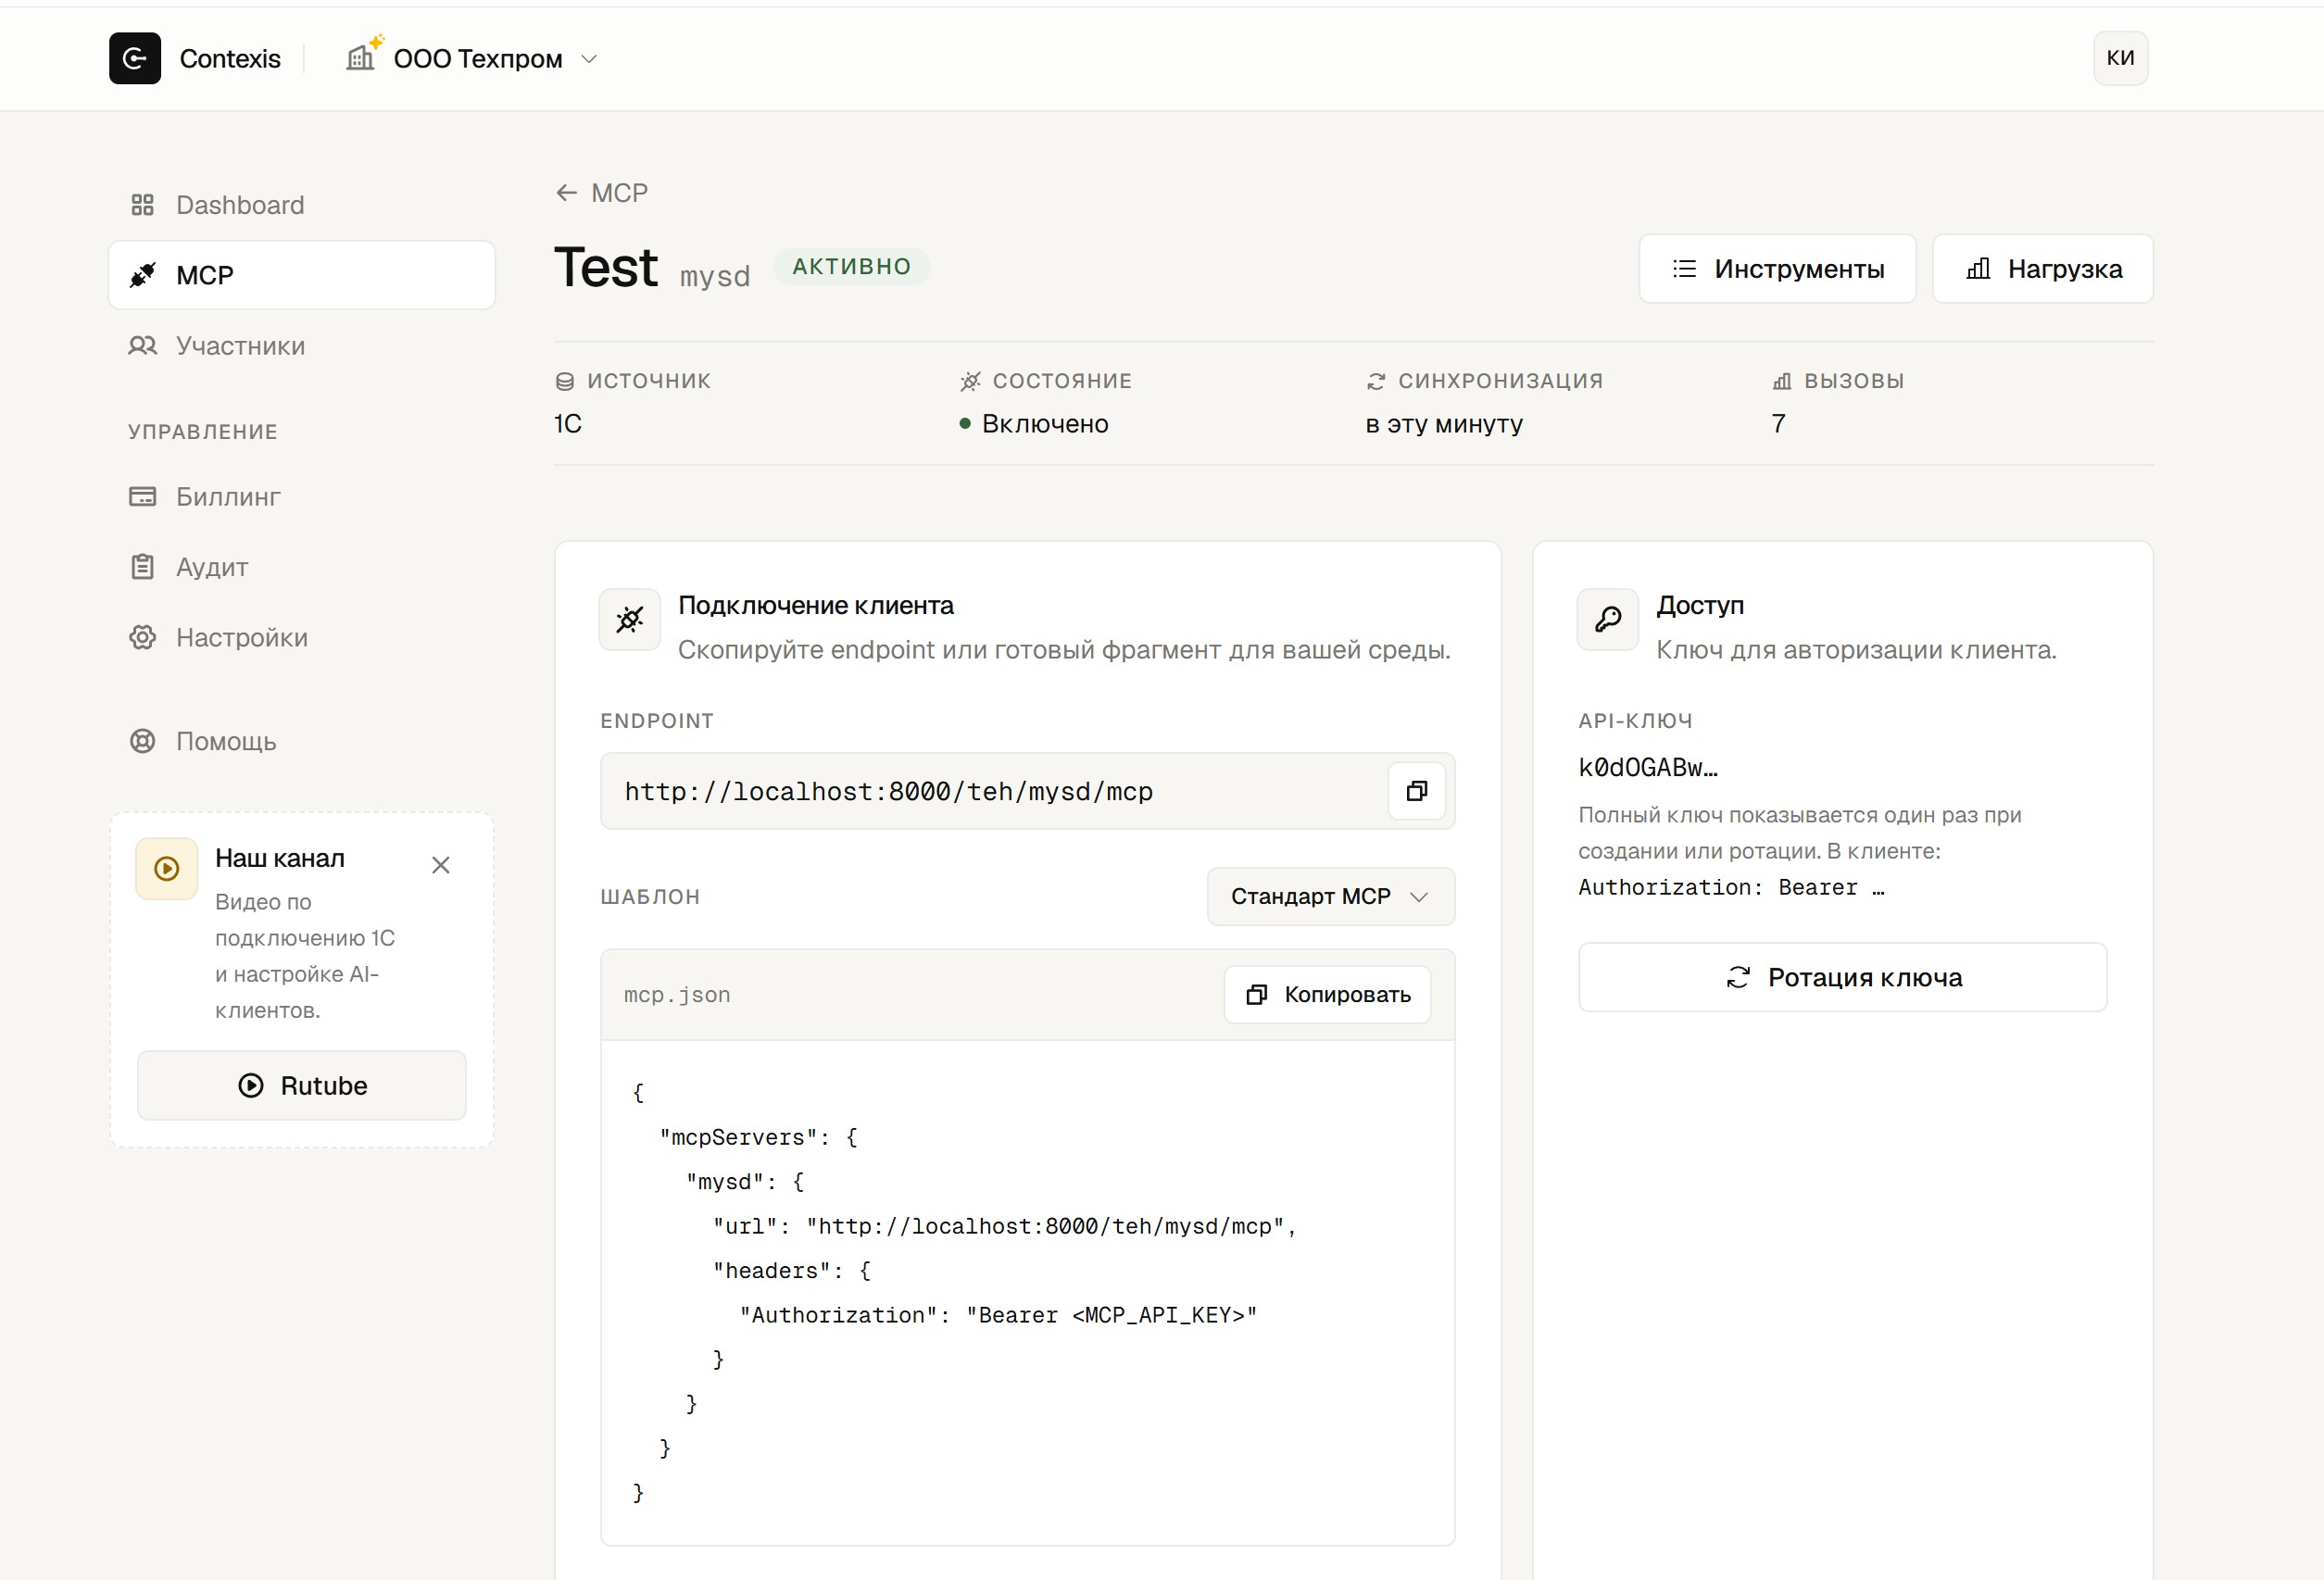Open Участники section
The height and width of the screenshot is (1580, 2324).
point(301,346)
